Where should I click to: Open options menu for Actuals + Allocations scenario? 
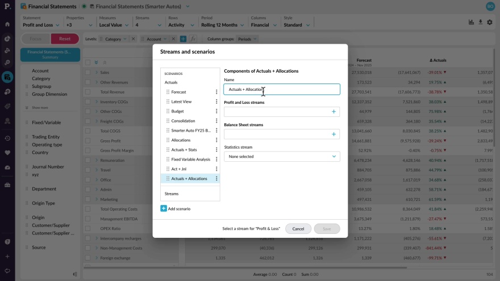pos(216,178)
